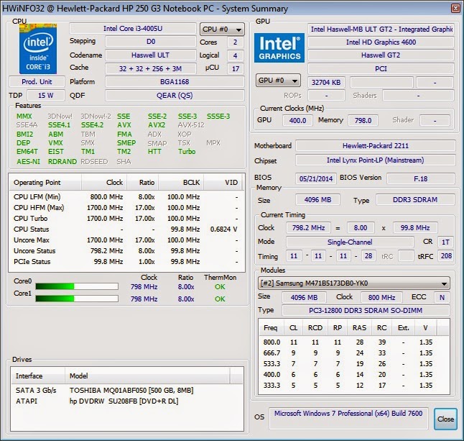Viewport: 464px width, 441px height.
Task: Select the hp DVDRW SU208FB drive row
Action: pos(126,401)
